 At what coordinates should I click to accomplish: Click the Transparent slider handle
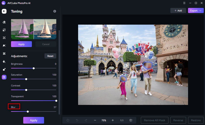click(x=56, y=101)
